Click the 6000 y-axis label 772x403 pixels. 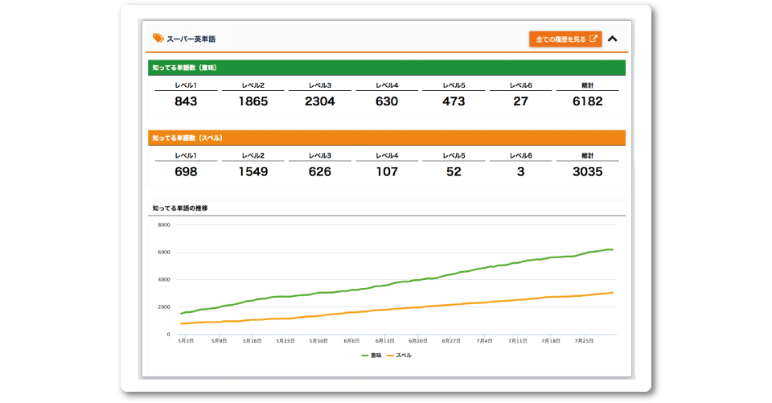pyautogui.click(x=164, y=253)
